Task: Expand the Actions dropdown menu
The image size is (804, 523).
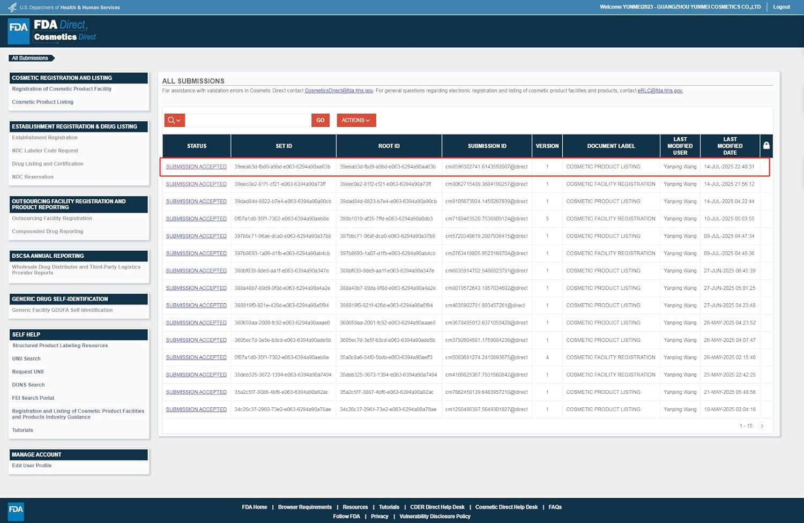Action: coord(356,121)
